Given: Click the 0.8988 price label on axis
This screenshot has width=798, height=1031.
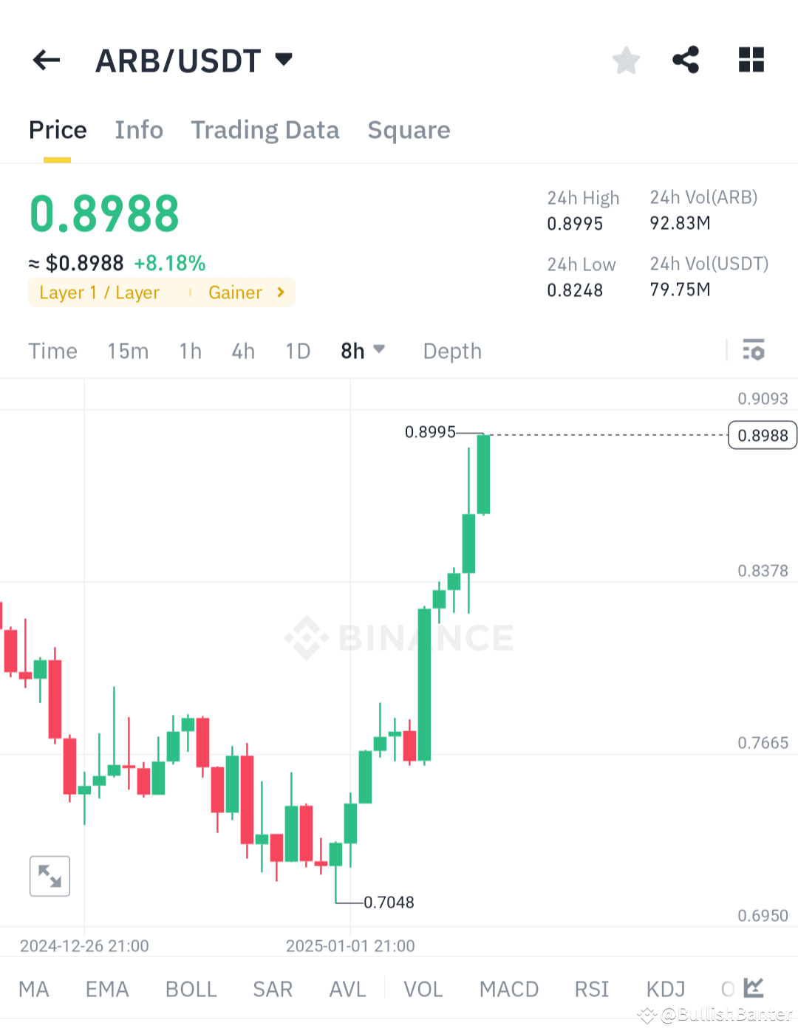Looking at the screenshot, I should click(762, 435).
